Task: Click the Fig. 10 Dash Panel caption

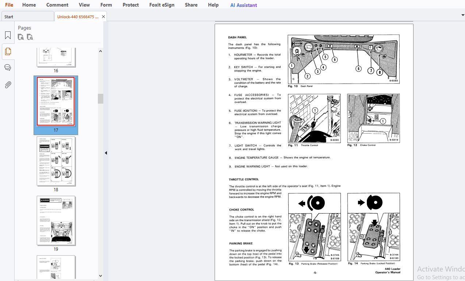Action: (x=300, y=86)
